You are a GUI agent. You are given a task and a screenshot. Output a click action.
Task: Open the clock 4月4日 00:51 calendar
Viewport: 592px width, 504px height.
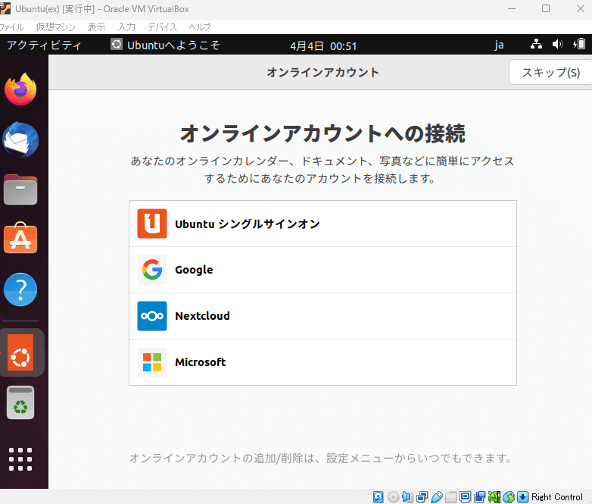coord(323,45)
